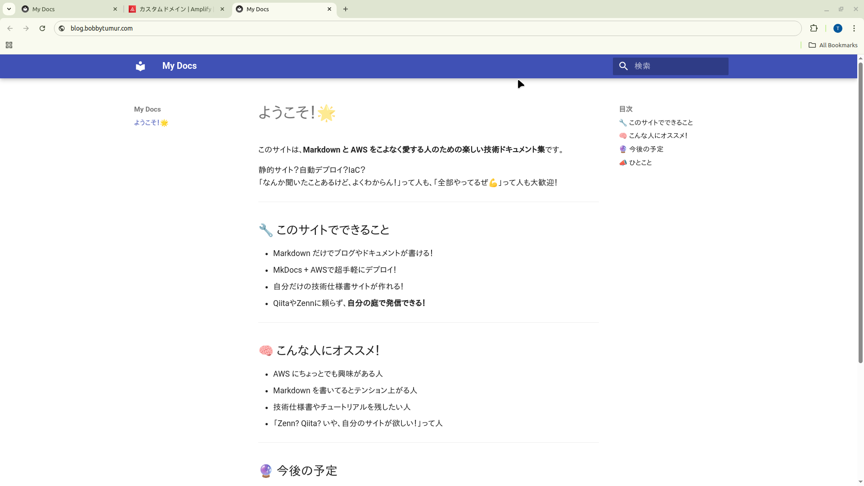
Task: Click the browser forward navigation arrow
Action: tap(26, 28)
